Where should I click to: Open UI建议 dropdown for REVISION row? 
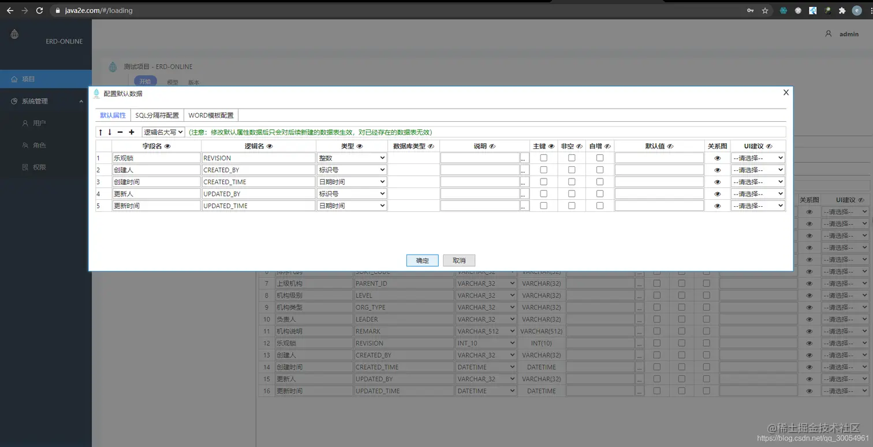coord(758,158)
